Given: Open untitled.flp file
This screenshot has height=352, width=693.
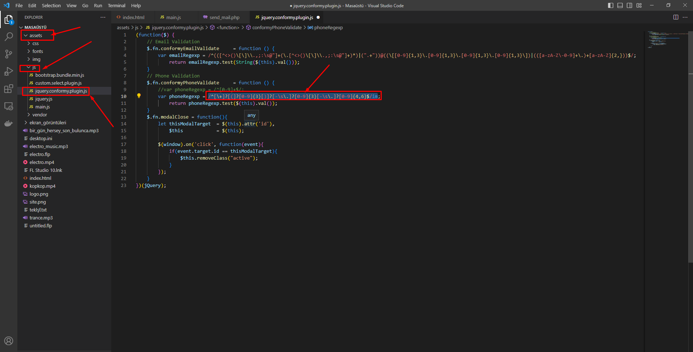Looking at the screenshot, I should 41,226.
